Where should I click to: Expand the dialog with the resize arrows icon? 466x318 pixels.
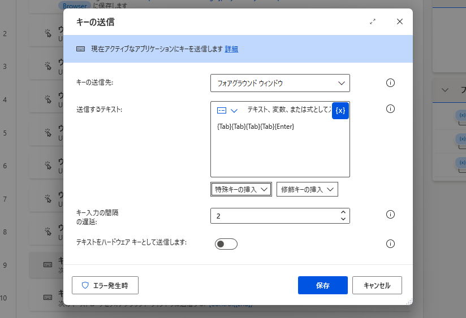(372, 21)
